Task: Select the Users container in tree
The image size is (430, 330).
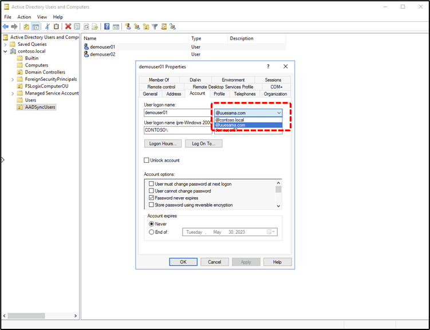Action: (30, 100)
